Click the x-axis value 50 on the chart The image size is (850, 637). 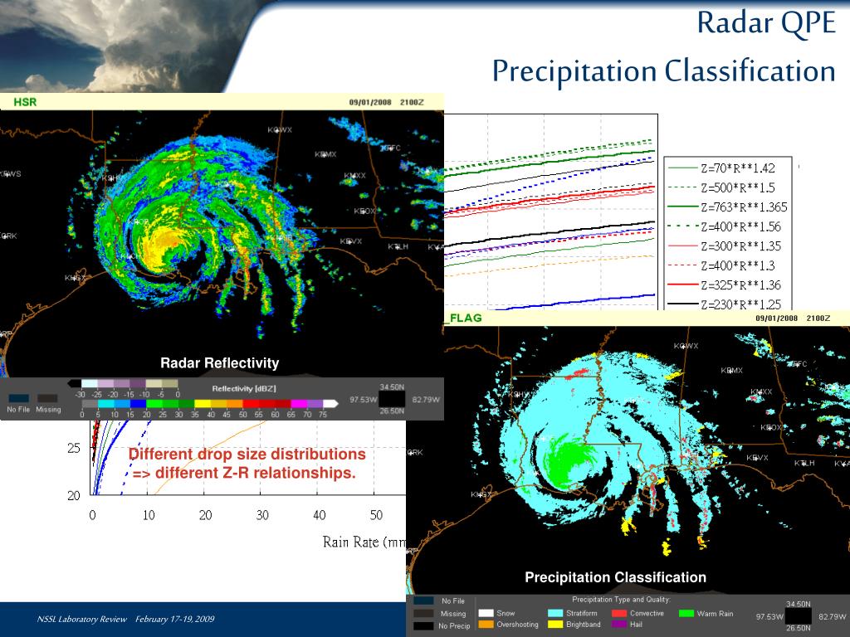click(x=376, y=515)
